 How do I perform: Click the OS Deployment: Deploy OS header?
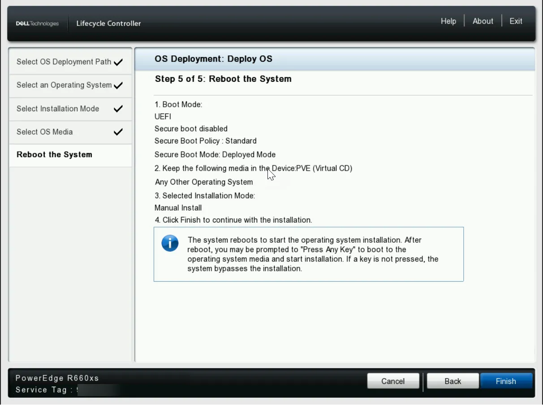(213, 59)
